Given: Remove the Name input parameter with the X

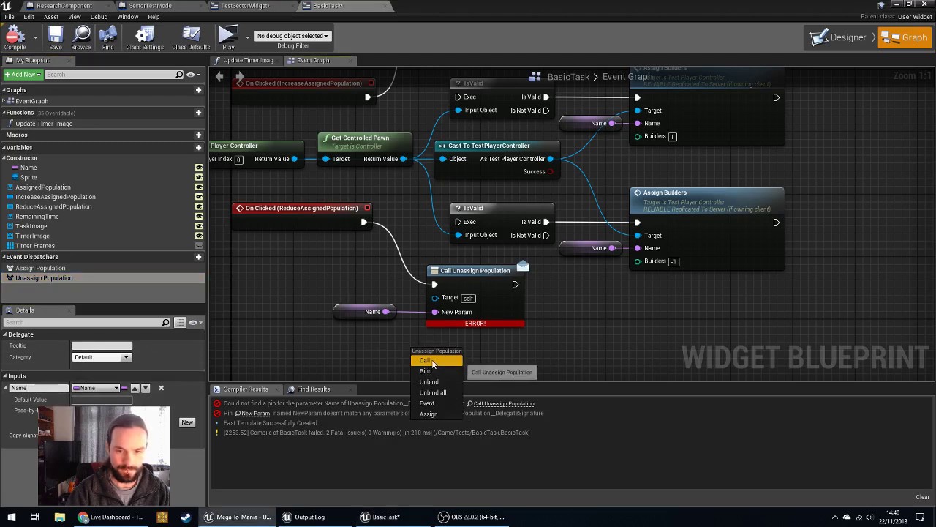Looking at the screenshot, I should pos(161,389).
